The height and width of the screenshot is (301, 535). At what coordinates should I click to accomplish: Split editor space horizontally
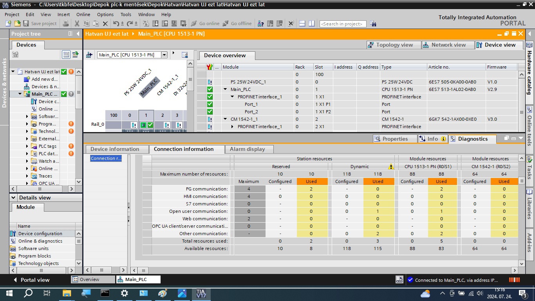[x=302, y=24]
